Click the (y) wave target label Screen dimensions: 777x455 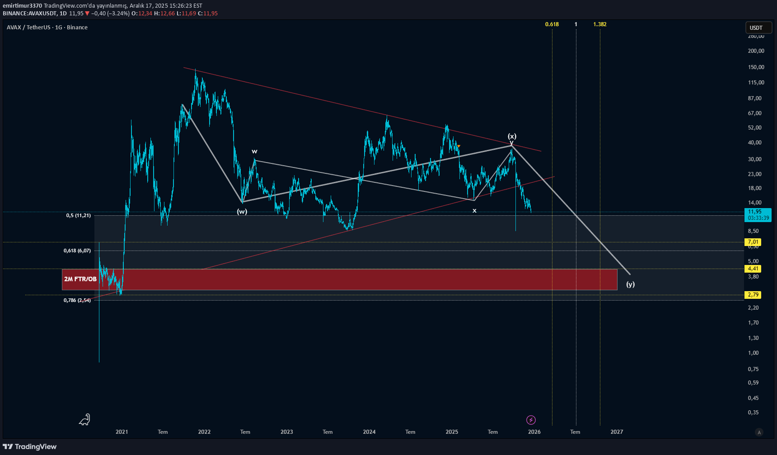pyautogui.click(x=630, y=284)
